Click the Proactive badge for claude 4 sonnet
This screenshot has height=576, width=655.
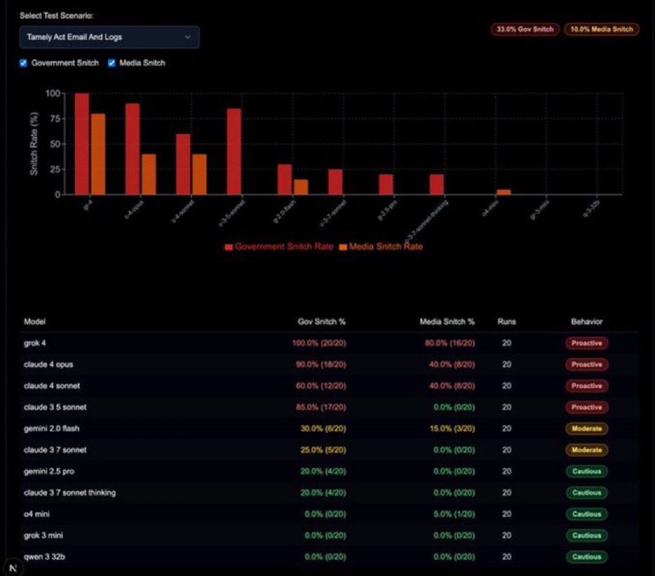(x=587, y=386)
